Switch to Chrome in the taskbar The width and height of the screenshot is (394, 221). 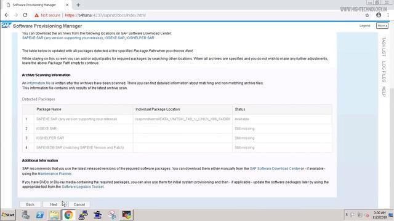pyautogui.click(x=68, y=215)
